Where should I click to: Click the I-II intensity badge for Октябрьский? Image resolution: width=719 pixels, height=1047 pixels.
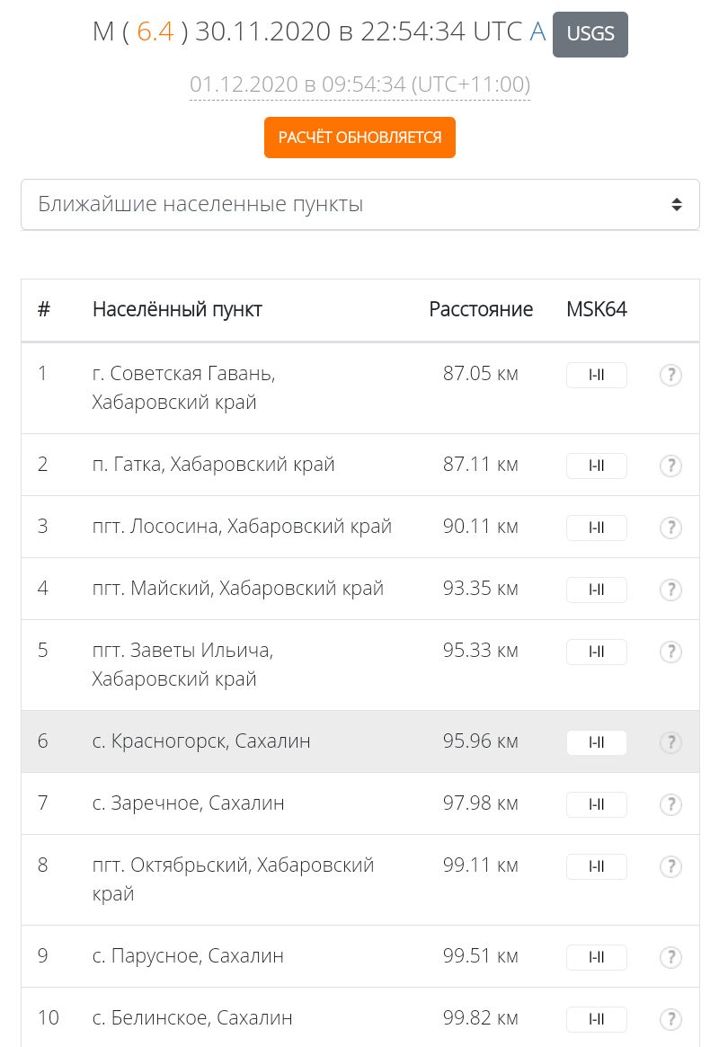(x=596, y=866)
